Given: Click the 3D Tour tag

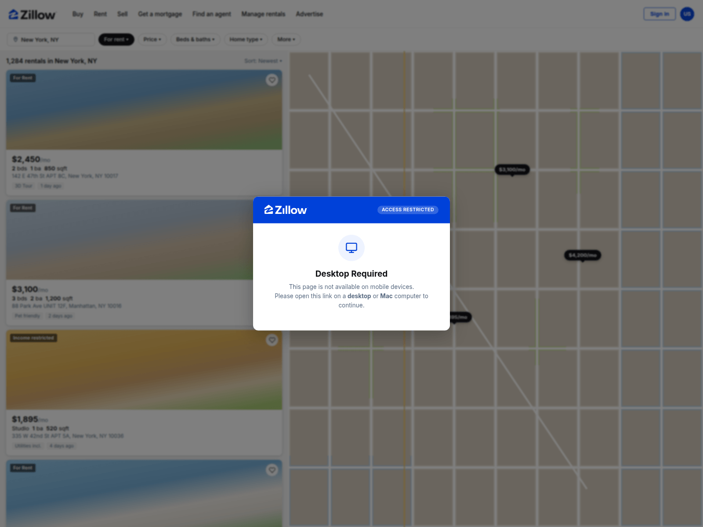Looking at the screenshot, I should (24, 186).
